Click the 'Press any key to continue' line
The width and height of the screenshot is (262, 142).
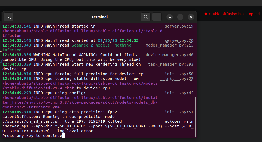32,136
